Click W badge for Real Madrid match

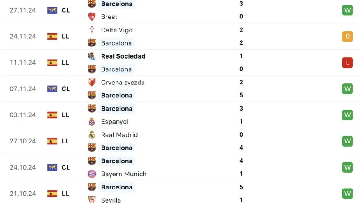click(x=347, y=141)
